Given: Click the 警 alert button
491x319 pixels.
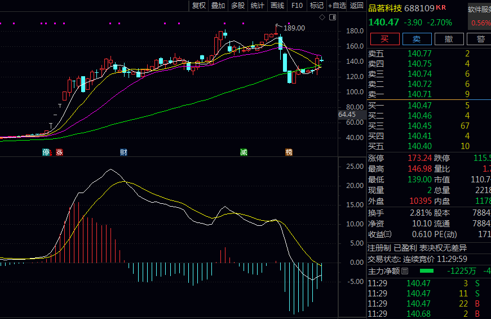Looking at the screenshot, I should click(480, 39).
